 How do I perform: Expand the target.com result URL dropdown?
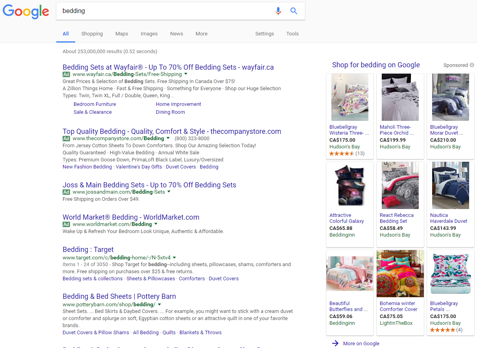[174, 258]
